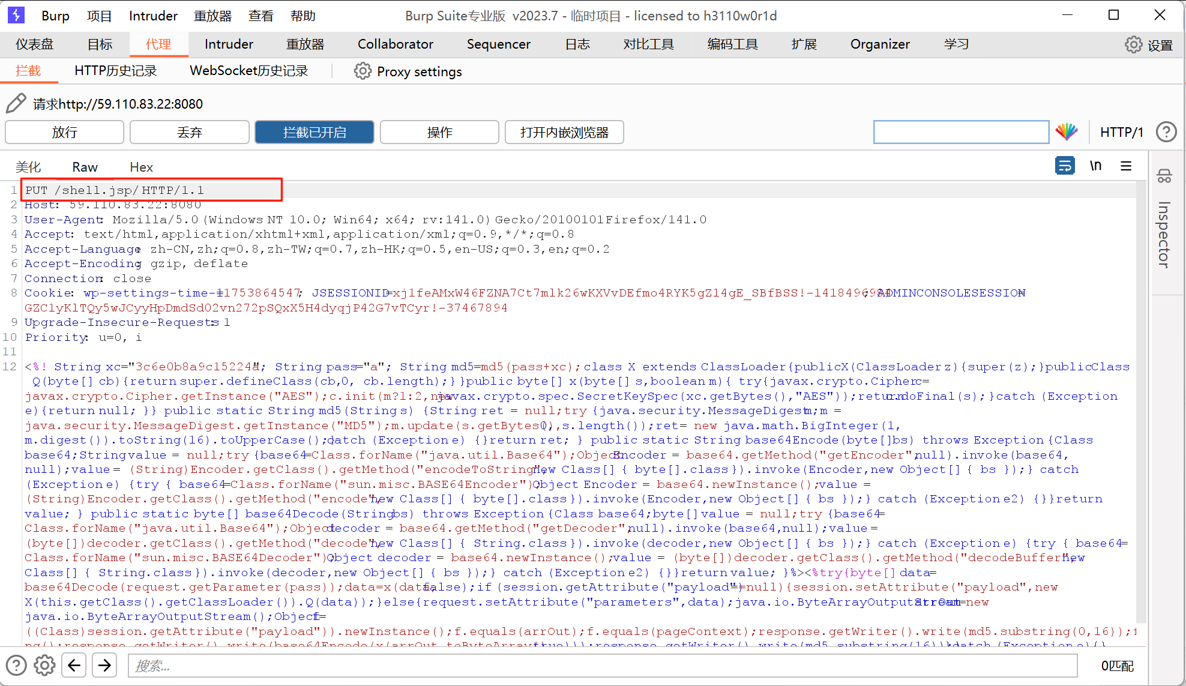Toggle the word wrap icon
Image resolution: width=1186 pixels, height=686 pixels.
tap(1065, 165)
